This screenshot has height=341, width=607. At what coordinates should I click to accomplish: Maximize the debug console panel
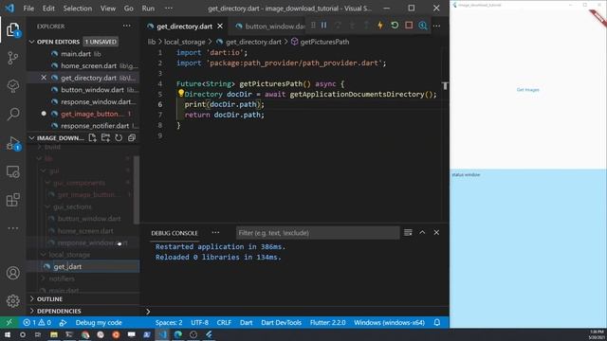pyautogui.click(x=422, y=232)
